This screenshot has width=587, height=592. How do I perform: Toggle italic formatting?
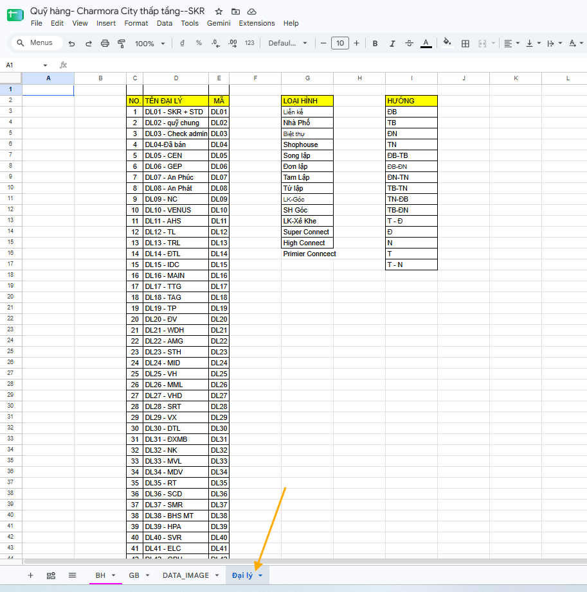(392, 44)
